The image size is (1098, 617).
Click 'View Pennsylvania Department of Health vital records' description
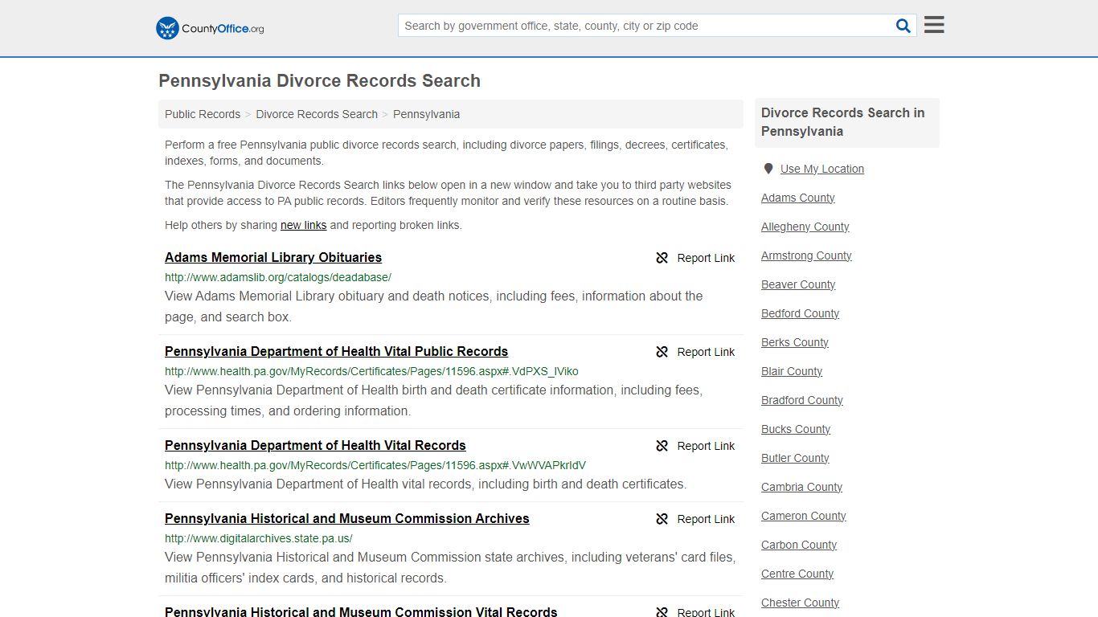pos(425,484)
